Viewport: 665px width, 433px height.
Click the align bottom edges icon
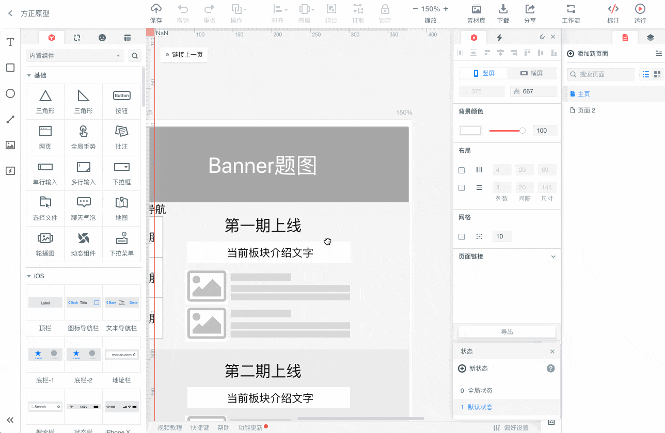[553, 53]
